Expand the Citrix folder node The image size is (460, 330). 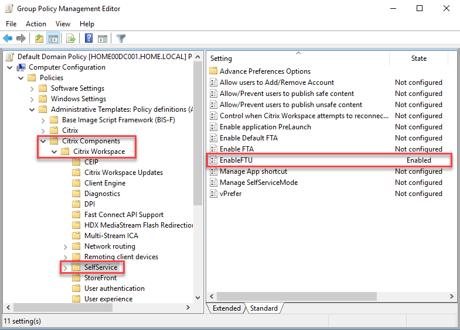click(43, 131)
